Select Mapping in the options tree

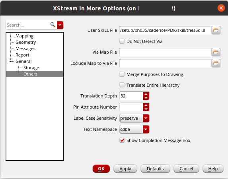(x=24, y=36)
